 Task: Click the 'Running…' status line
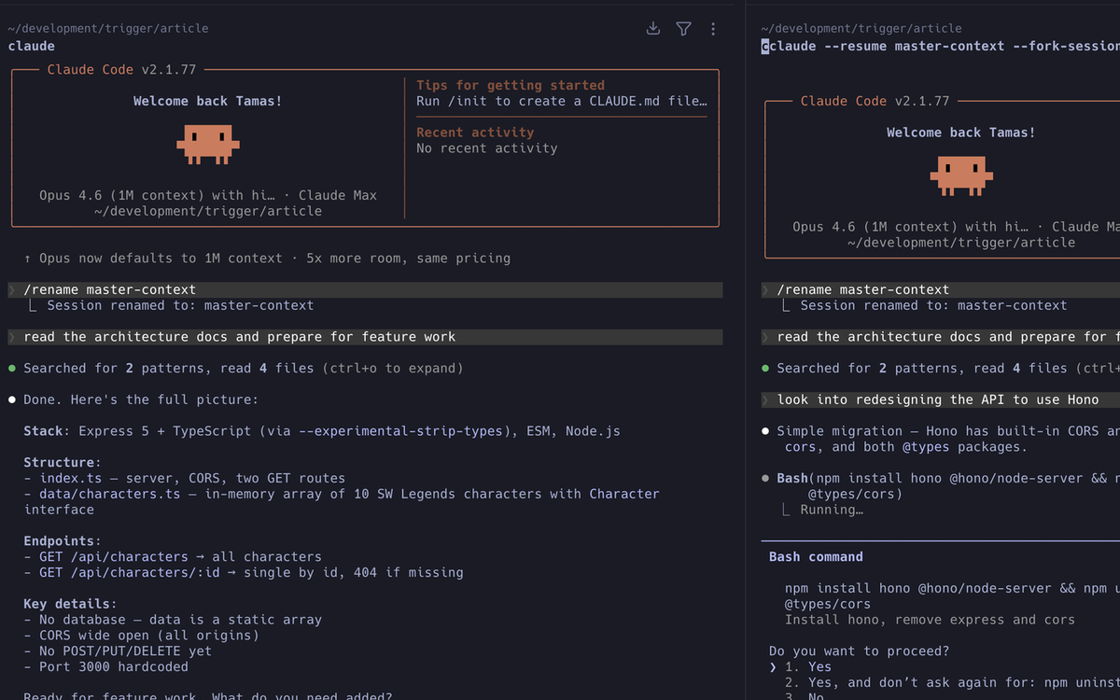(x=831, y=511)
